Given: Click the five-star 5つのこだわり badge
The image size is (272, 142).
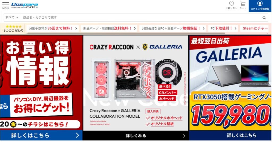Looking at the screenshot, I should (14, 28).
